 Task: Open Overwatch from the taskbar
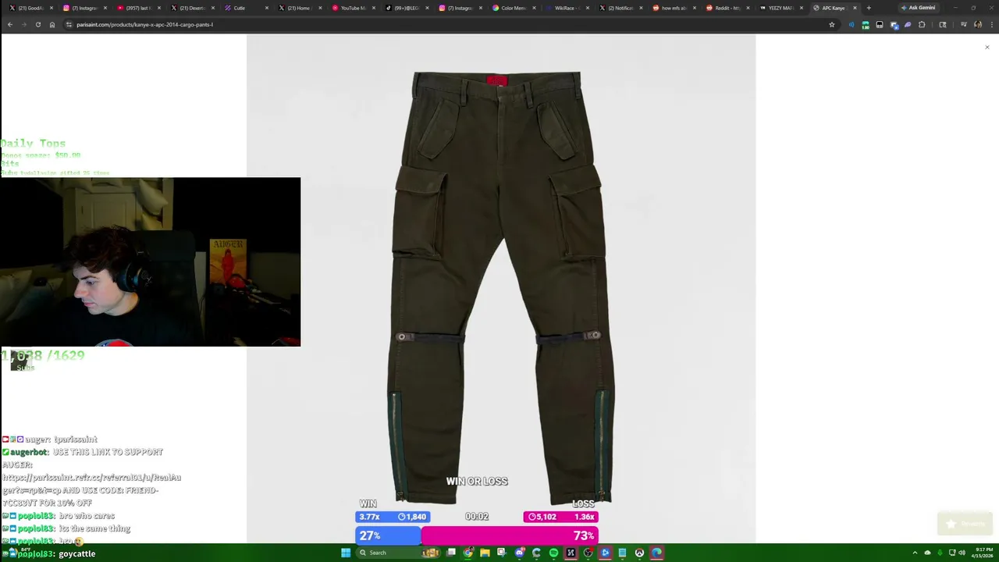[639, 553]
